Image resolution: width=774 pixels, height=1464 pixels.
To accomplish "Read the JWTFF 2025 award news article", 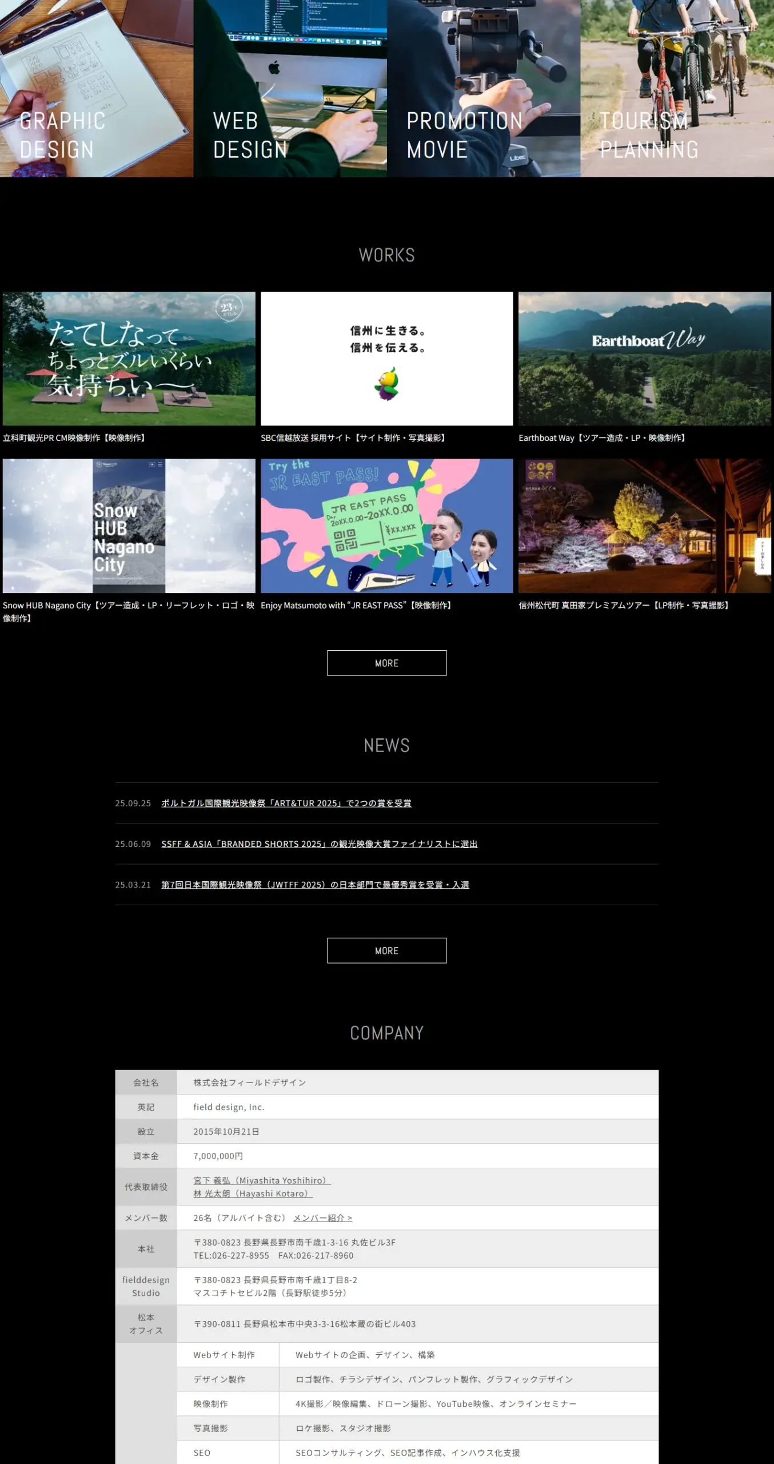I will pyautogui.click(x=315, y=885).
